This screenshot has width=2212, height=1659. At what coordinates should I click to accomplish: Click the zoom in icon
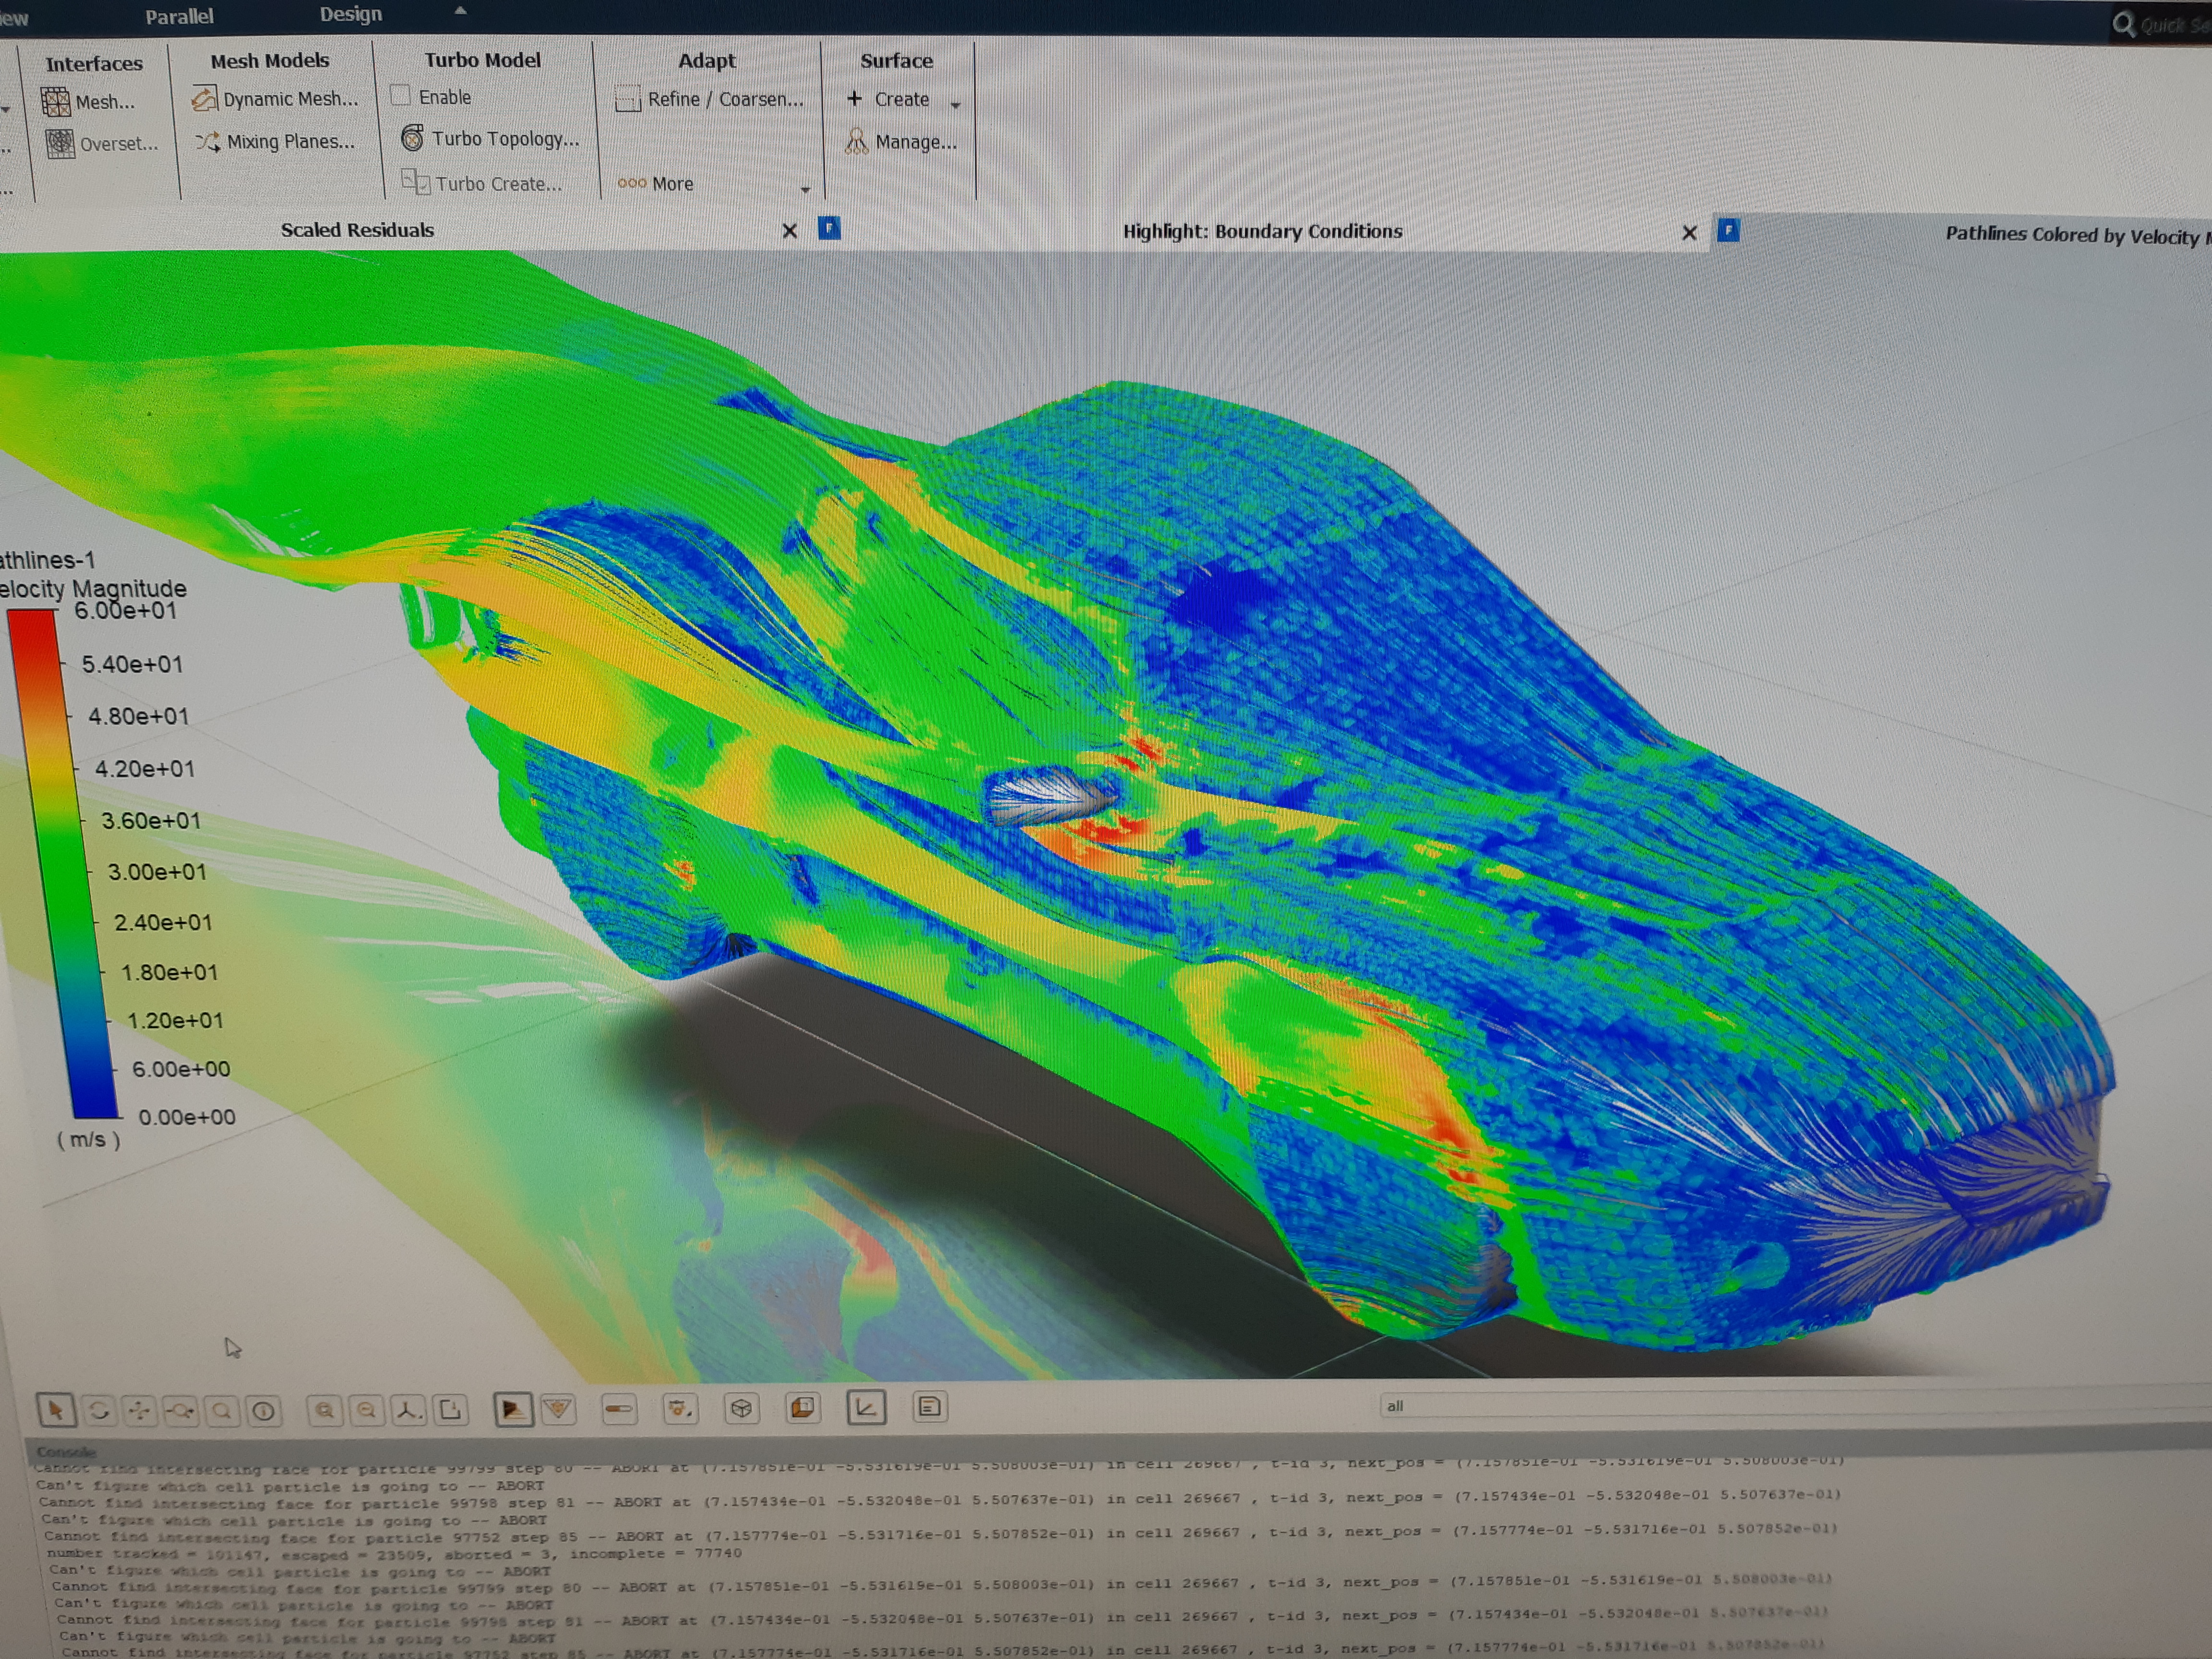[x=324, y=1411]
